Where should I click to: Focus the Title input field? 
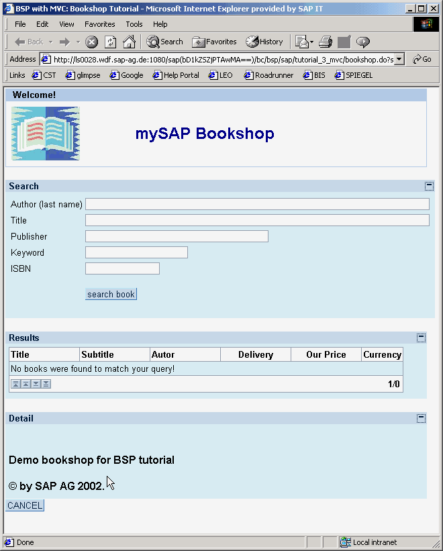257,220
